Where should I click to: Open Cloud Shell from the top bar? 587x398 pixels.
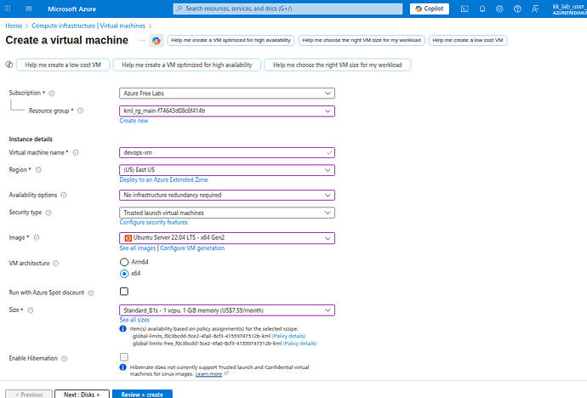pos(464,9)
